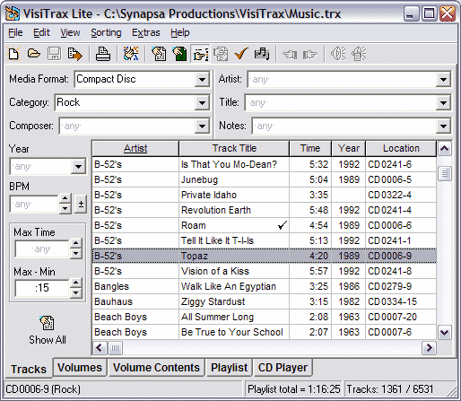Click the horizontal scroll right arrow
Viewport: 461px width, 401px height.
[x=429, y=348]
